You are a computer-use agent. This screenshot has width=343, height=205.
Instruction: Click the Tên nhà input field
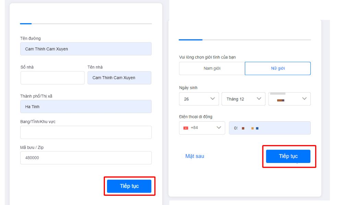[119, 78]
